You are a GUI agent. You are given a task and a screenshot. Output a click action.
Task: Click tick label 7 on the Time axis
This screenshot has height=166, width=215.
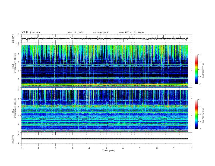(140, 148)
